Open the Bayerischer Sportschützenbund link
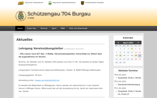Image resolution: width=157 pixels, height=98 pixels. click(64, 3)
